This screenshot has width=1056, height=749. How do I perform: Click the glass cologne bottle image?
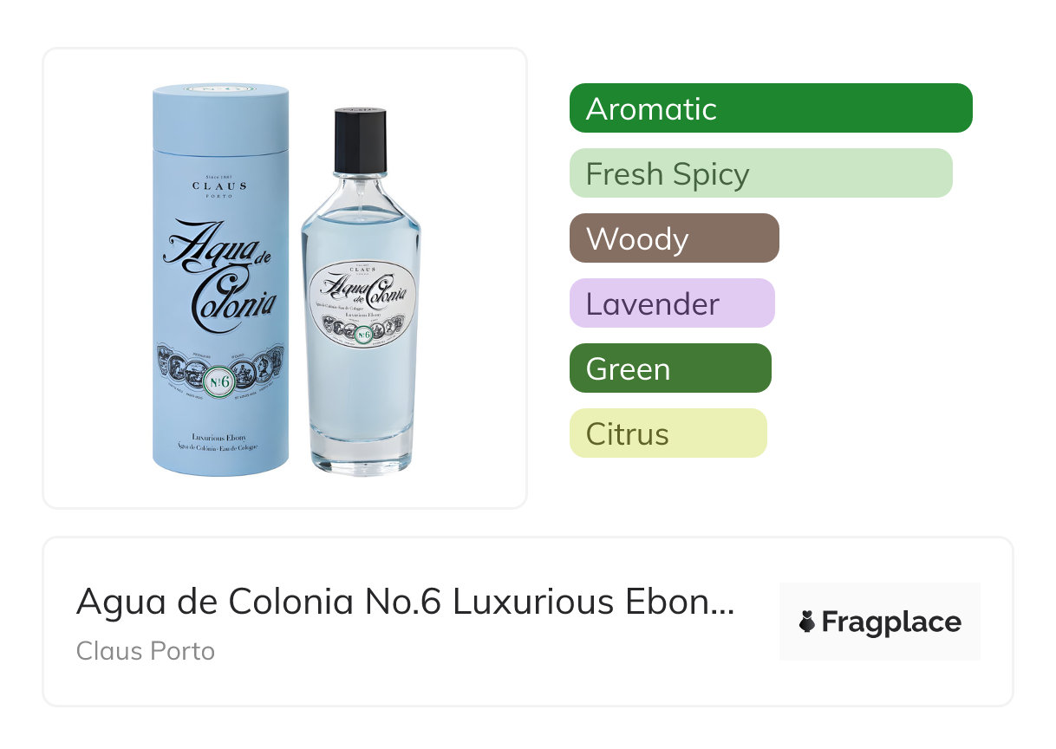point(360,290)
